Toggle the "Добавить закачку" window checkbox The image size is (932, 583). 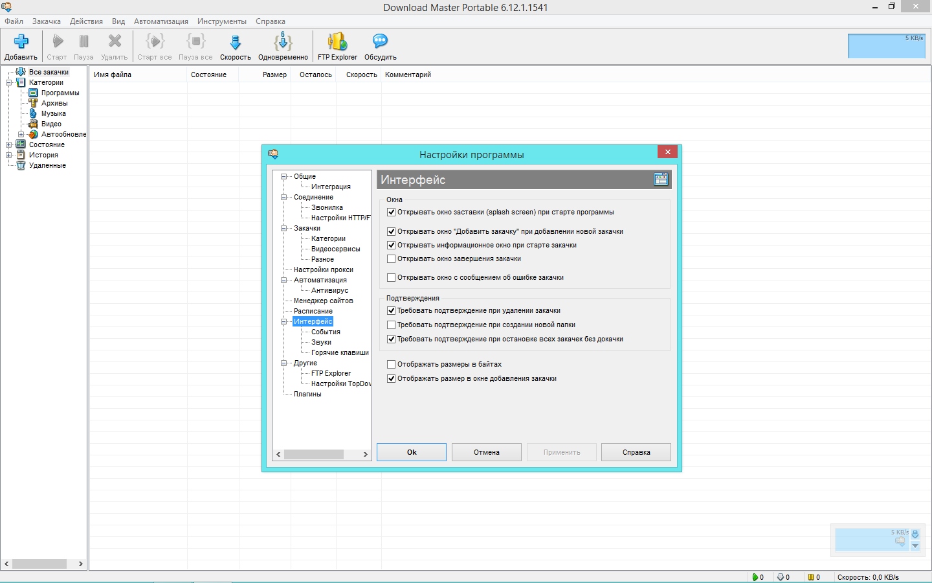[x=391, y=231]
